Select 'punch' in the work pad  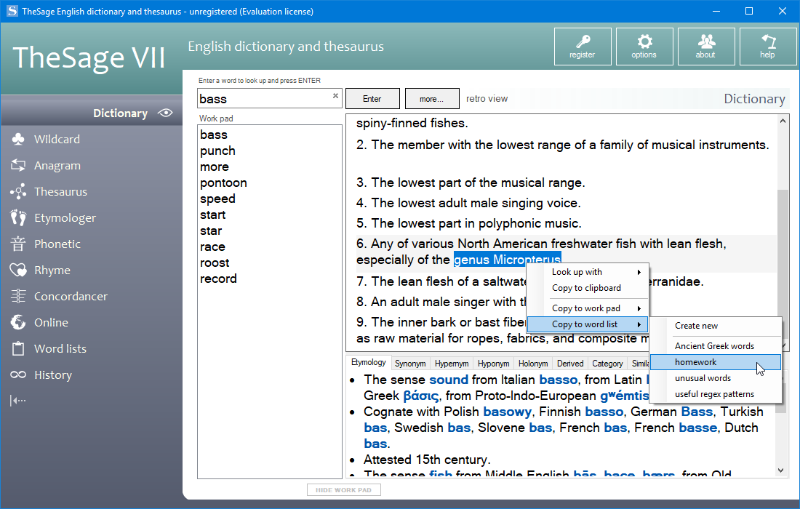218,151
